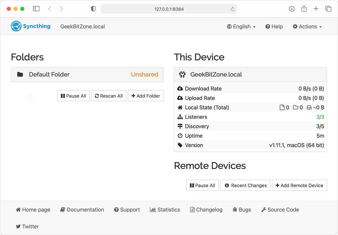338x235 pixels.
Task: Go back in Safari
Action: (x=50, y=9)
